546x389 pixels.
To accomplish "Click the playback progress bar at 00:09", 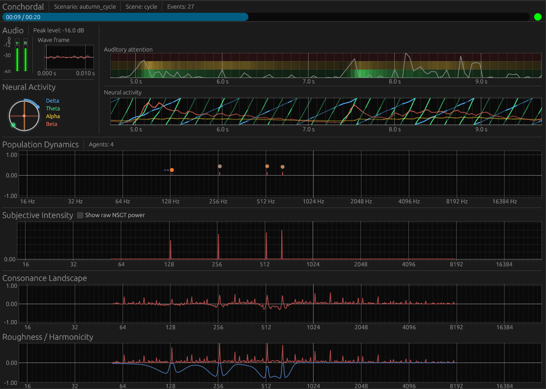I will [125, 17].
